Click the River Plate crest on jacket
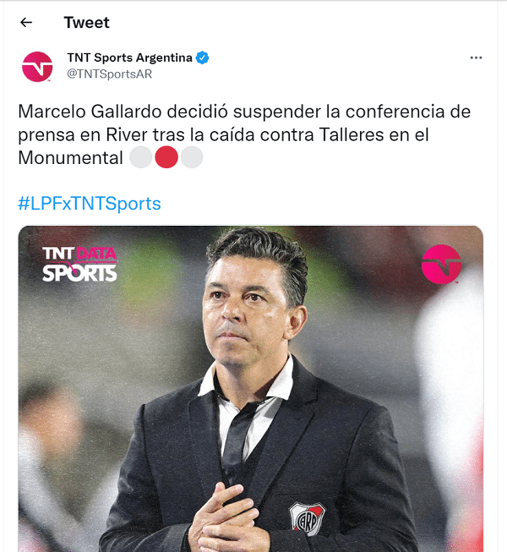Viewport: 507px width, 552px height. click(x=307, y=518)
